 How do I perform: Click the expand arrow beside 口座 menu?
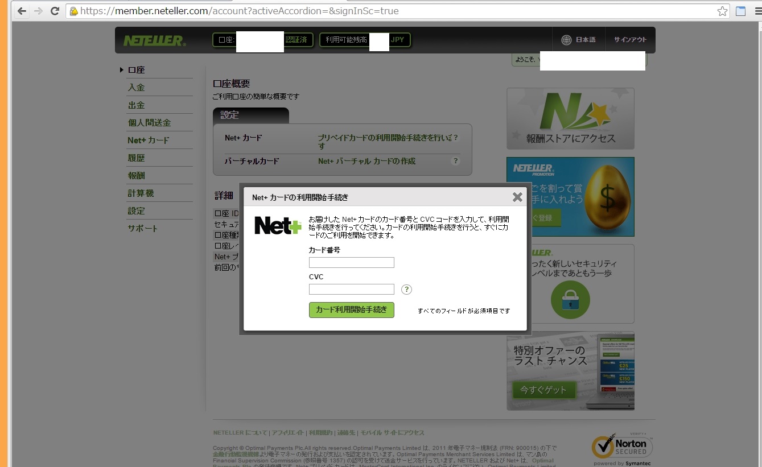click(x=122, y=70)
